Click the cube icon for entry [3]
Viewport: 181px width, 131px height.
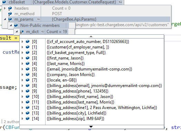[x=28, y=58]
